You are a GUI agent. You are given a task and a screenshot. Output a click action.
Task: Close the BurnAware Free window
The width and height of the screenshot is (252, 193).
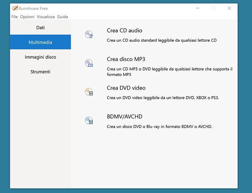pyautogui.click(x=229, y=8)
